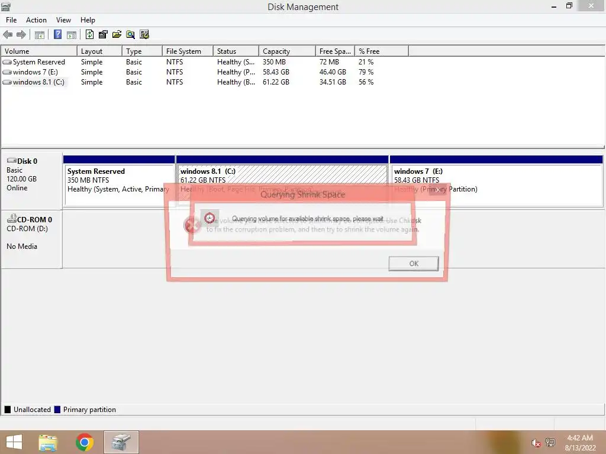Click the Disk Management taskbar icon

point(121,442)
